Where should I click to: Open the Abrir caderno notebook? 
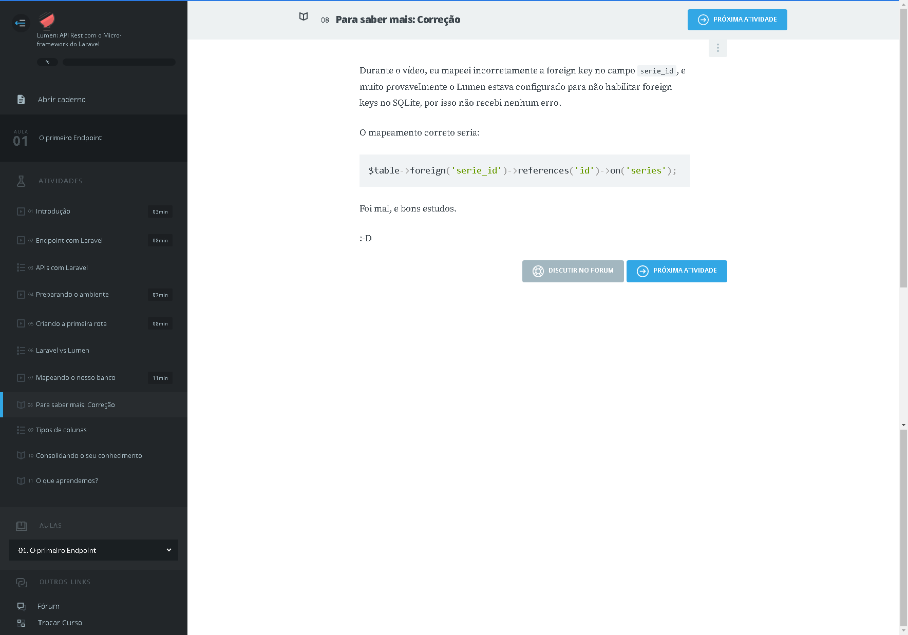point(62,100)
